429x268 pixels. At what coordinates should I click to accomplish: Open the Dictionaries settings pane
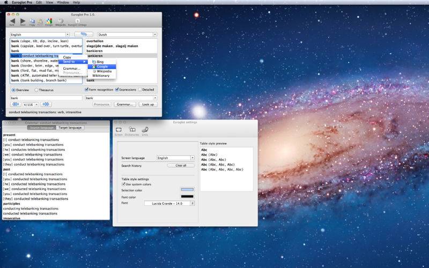point(132,131)
